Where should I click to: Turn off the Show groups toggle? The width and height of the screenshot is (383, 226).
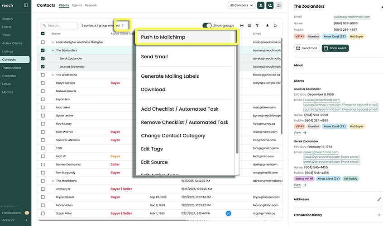pos(207,26)
